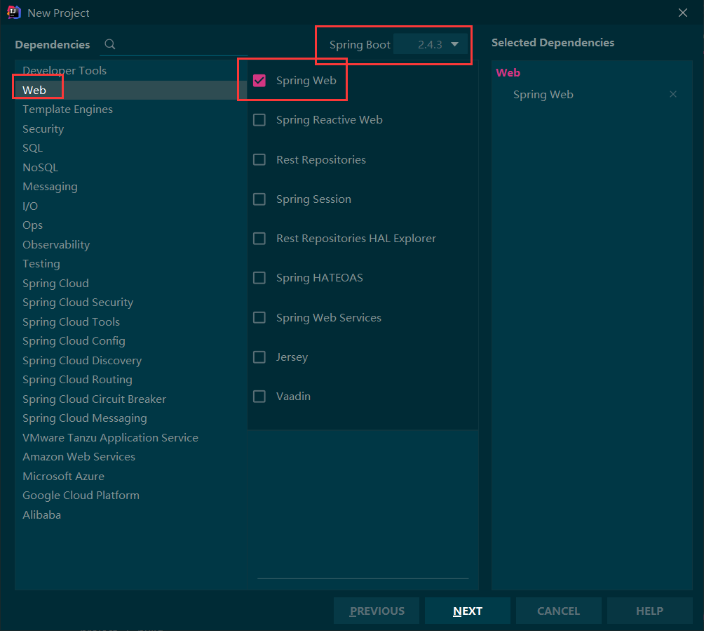Select Spring Cloud Routing category

130,380
